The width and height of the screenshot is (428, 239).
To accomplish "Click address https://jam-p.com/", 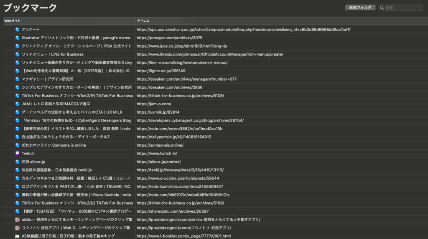I will [154, 104].
